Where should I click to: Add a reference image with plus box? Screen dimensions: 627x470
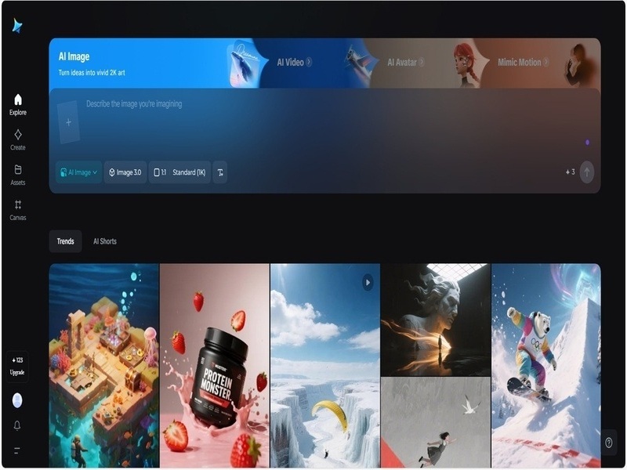point(67,122)
